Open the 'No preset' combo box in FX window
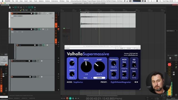 pyautogui.click(x=90, y=48)
